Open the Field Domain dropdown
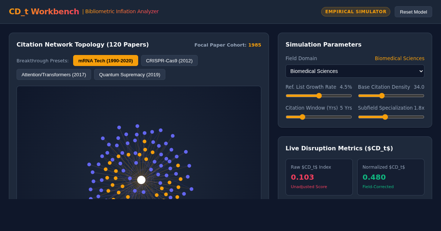441x231 pixels. pos(355,71)
